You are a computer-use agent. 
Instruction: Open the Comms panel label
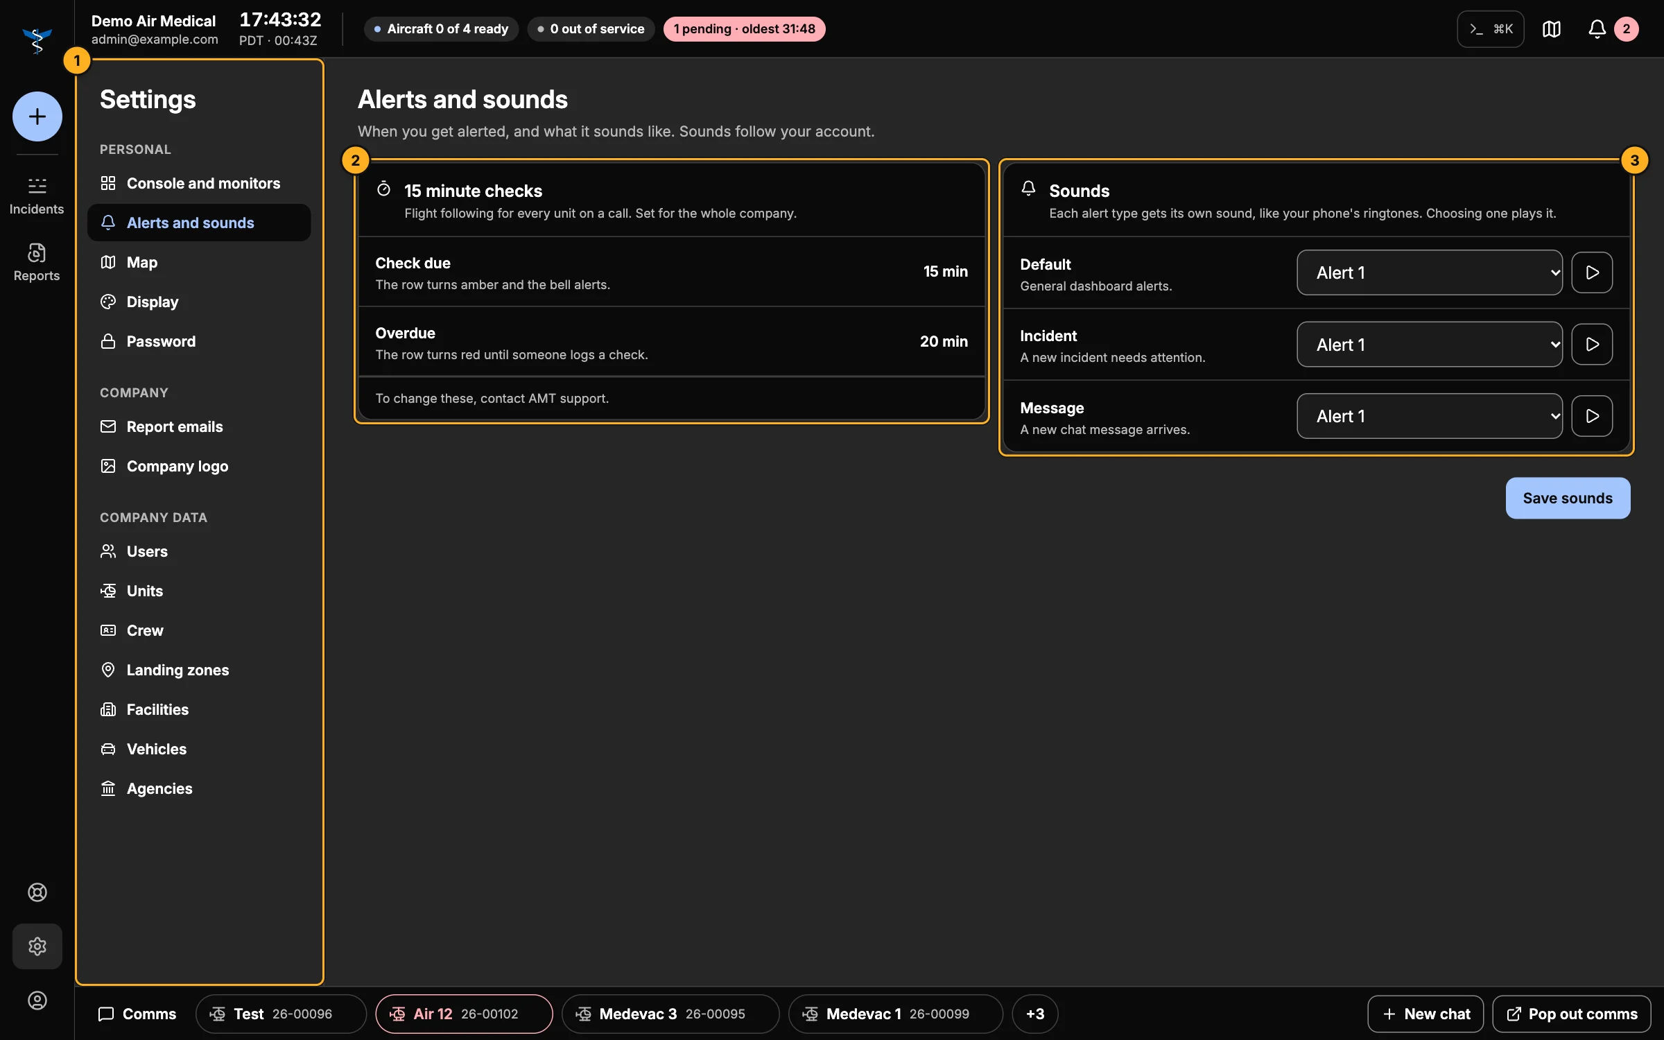137,1014
